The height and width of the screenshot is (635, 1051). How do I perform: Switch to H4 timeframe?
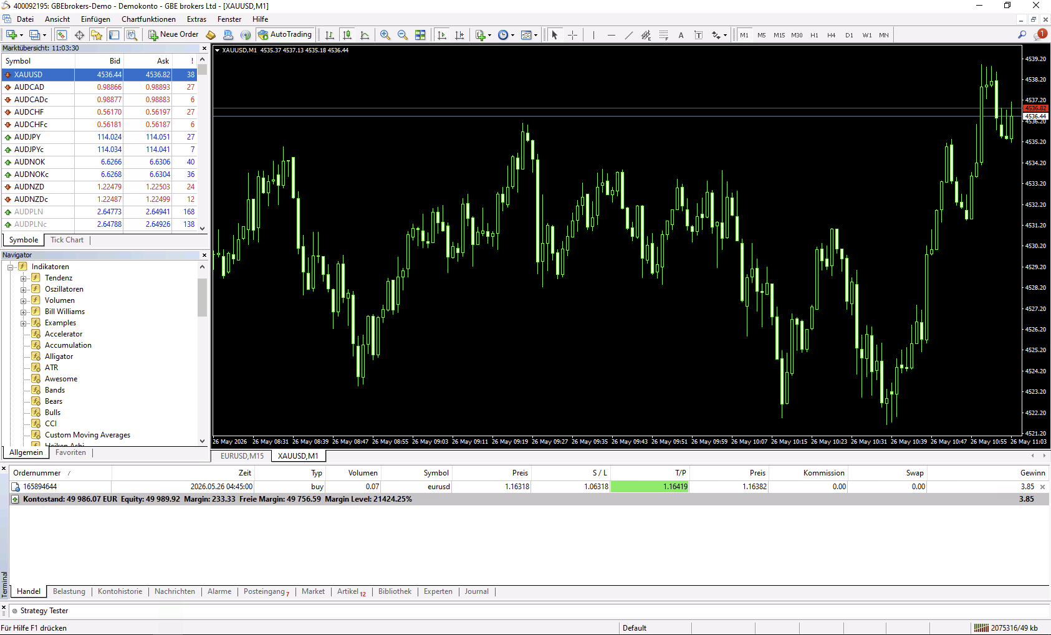tap(832, 35)
